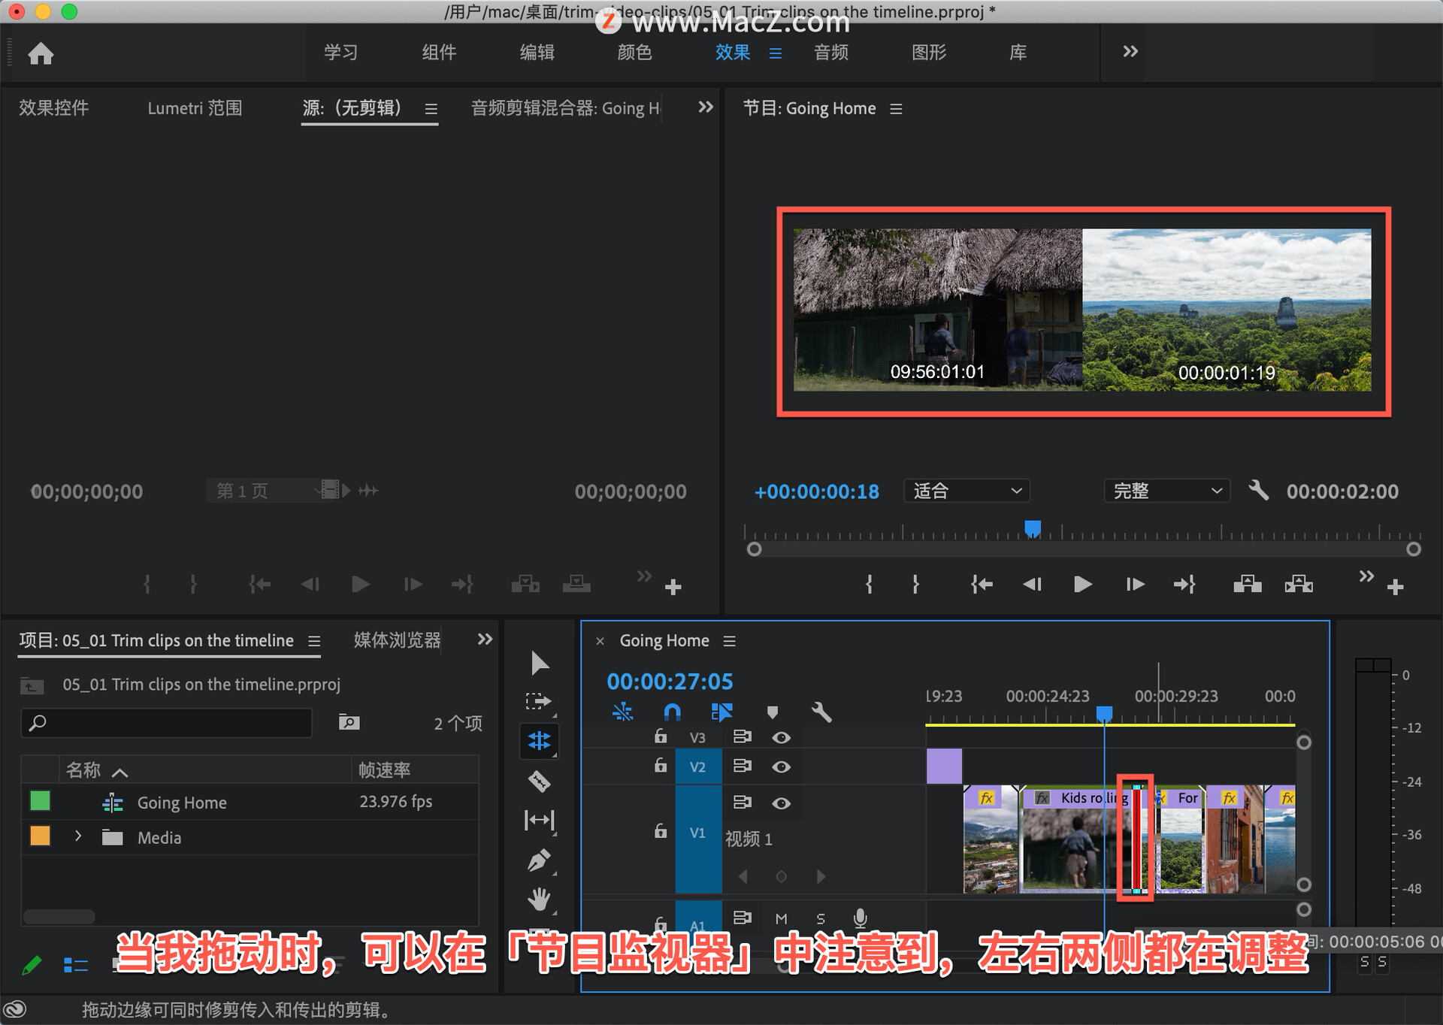
Task: Select the Track Select Forward tool
Action: 538,702
